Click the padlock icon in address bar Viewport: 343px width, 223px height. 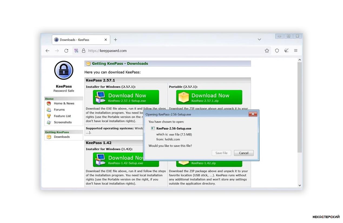click(x=84, y=51)
